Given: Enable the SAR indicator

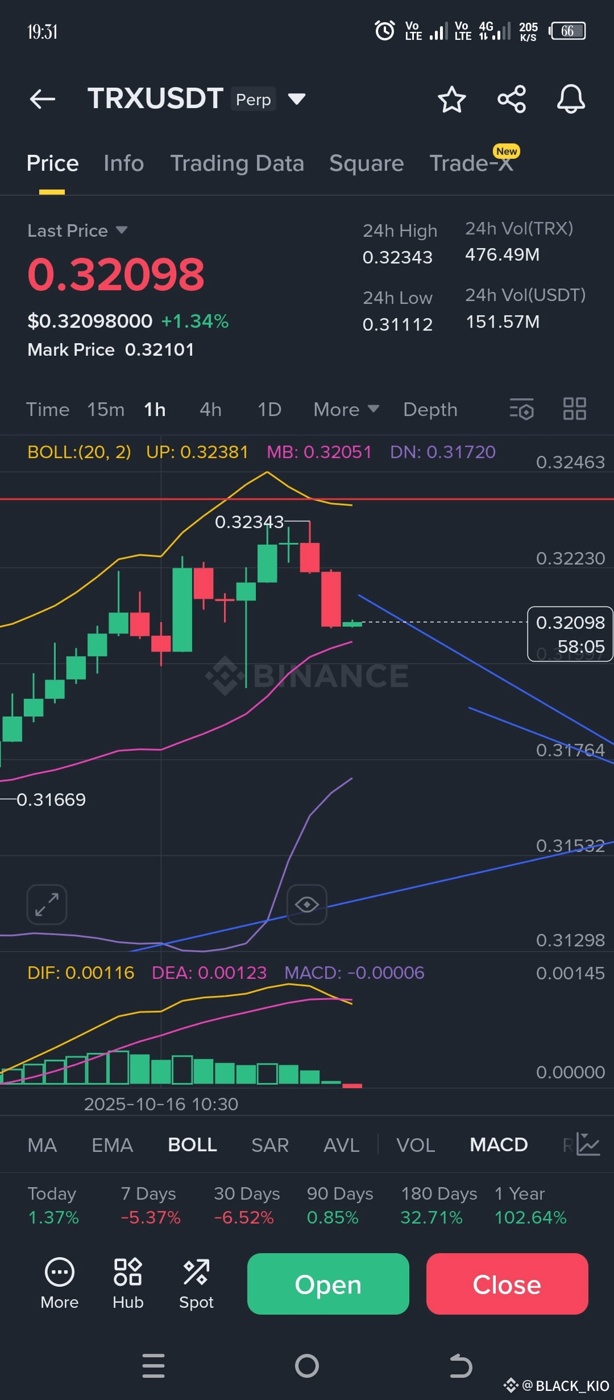Looking at the screenshot, I should [270, 1144].
